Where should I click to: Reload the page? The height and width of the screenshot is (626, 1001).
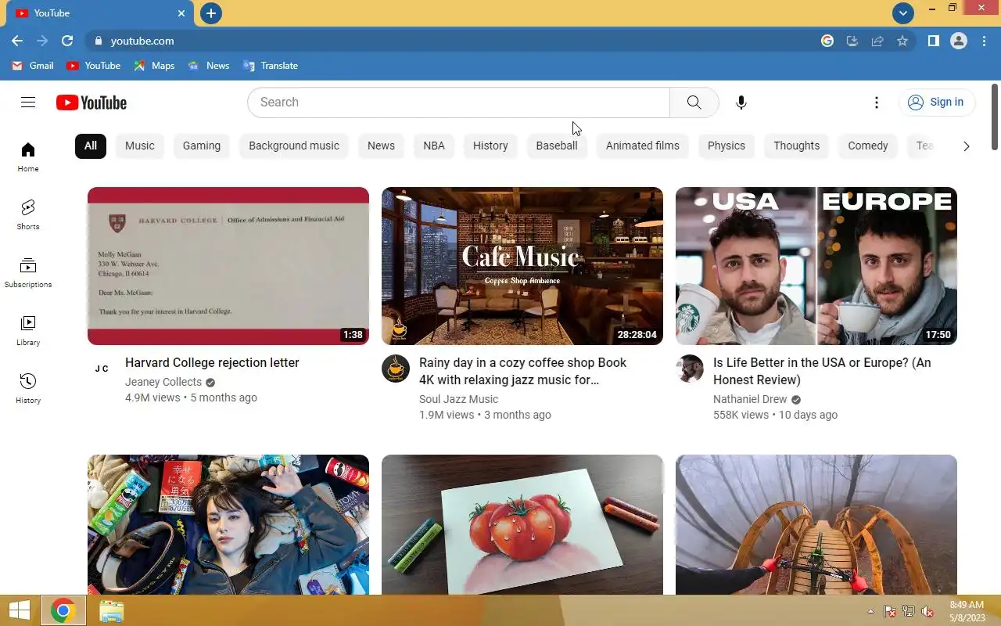(67, 41)
